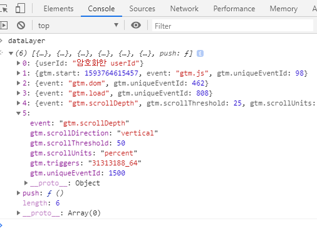Expand item 0 with userId

pos(19,63)
